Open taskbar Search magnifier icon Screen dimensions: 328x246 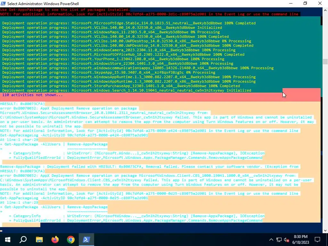pyautogui.click(x=23, y=240)
